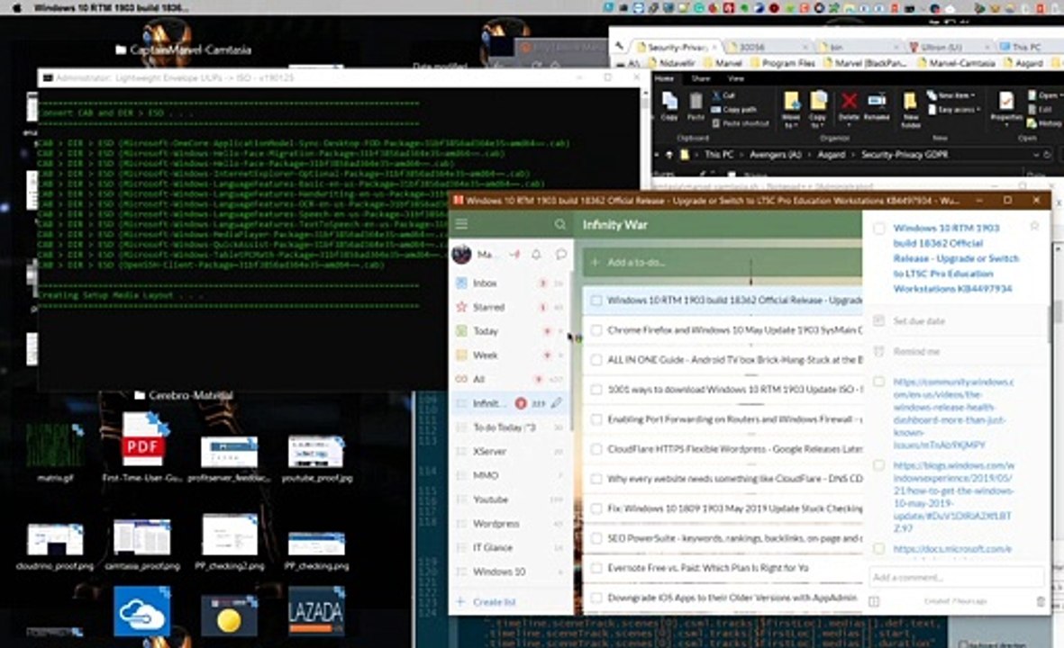Check off ALL IN ONE Guide Android task
Viewport: 1064px width, 648px height.
tap(596, 360)
